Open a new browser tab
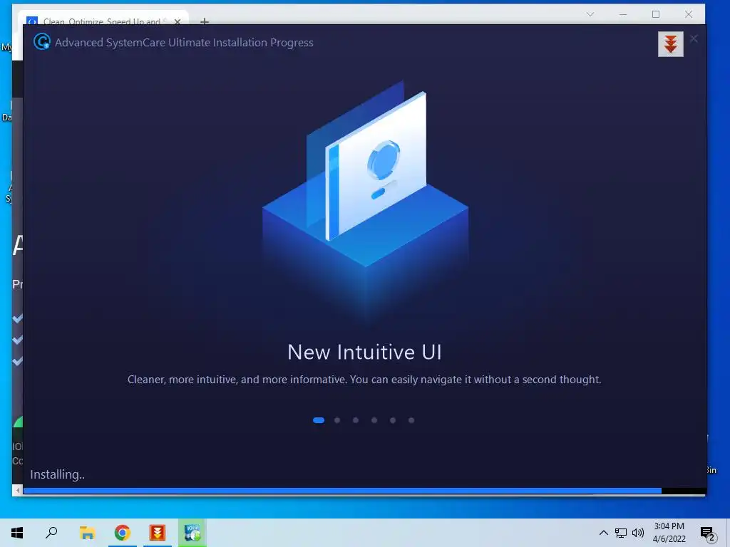This screenshot has height=547, width=730. pos(205,21)
